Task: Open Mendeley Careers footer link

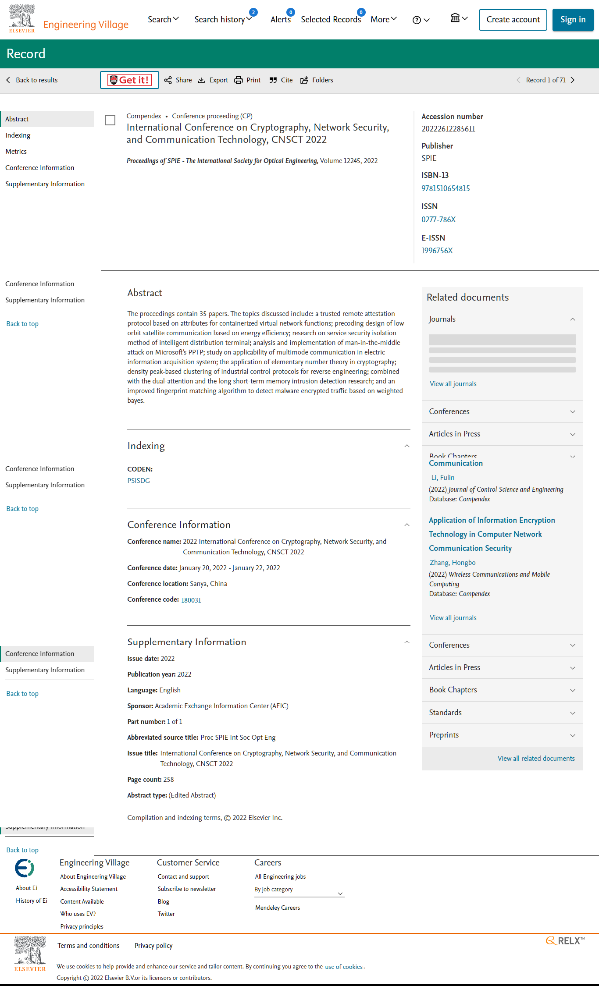Action: 278,908
